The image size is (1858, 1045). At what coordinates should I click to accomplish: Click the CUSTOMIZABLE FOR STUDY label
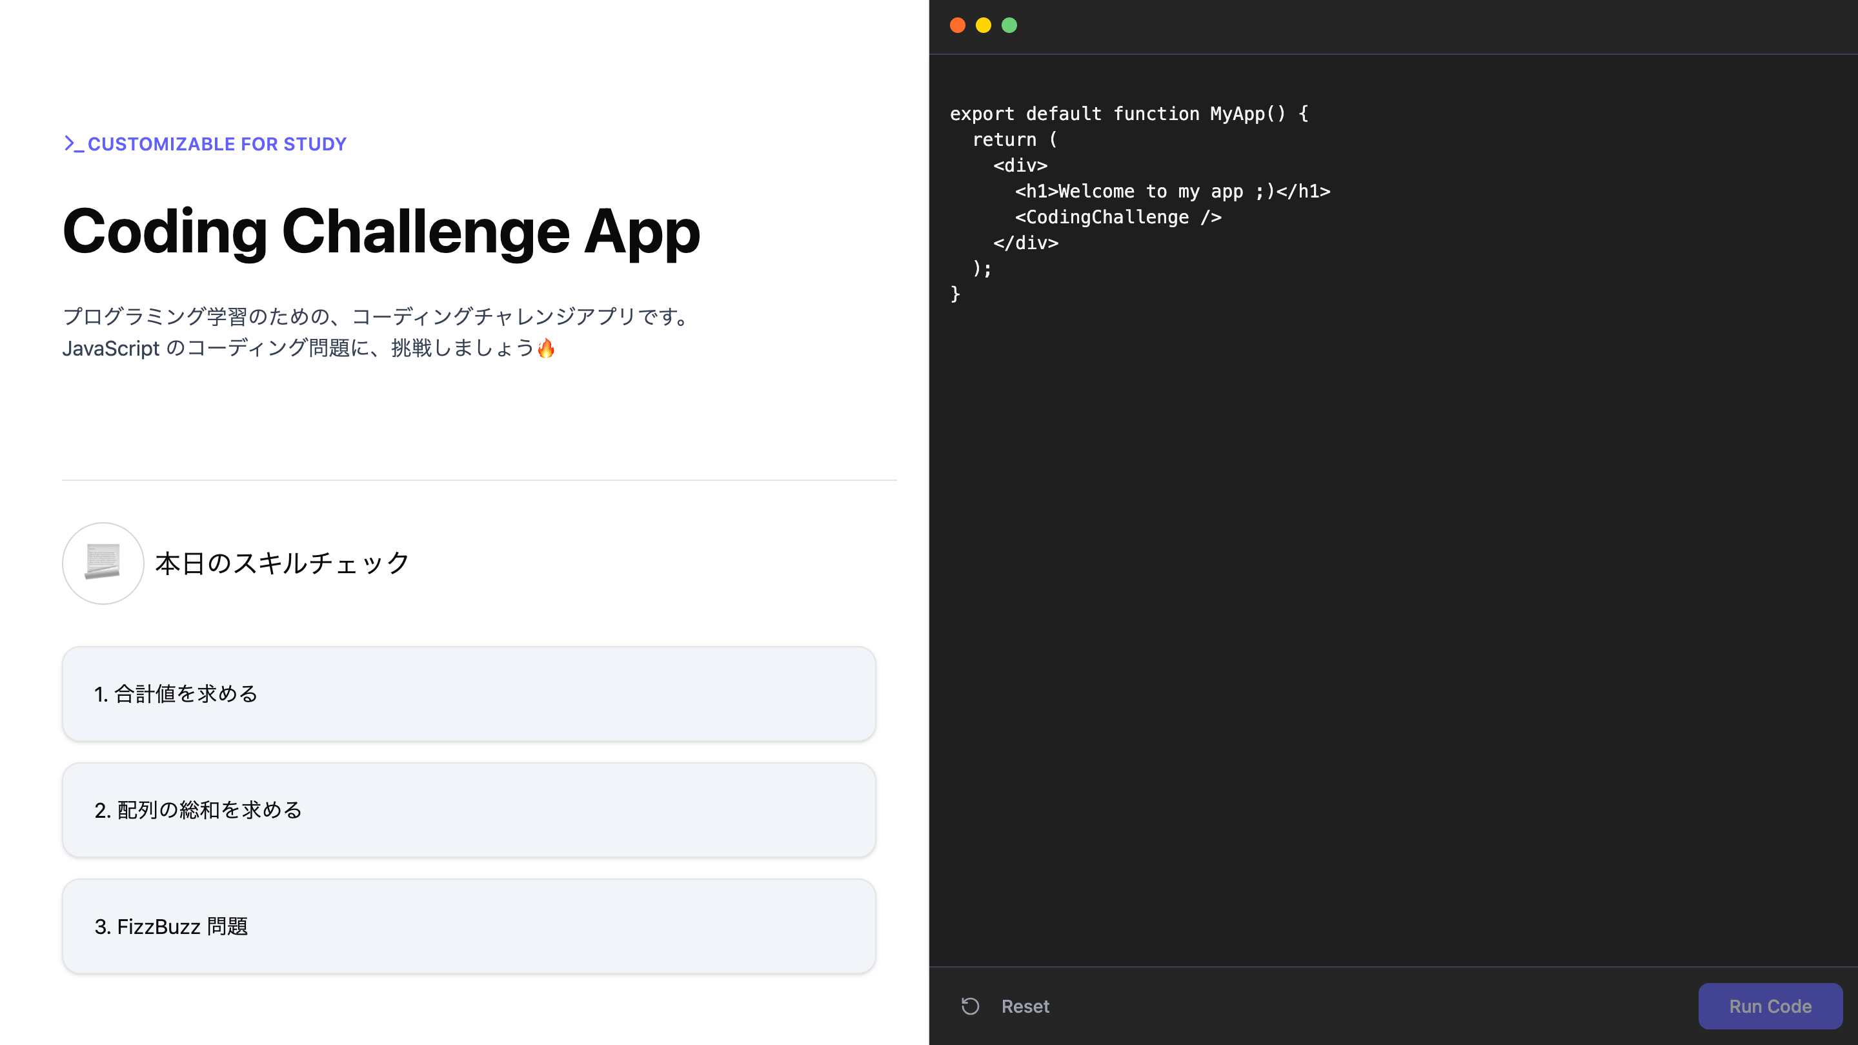217,143
